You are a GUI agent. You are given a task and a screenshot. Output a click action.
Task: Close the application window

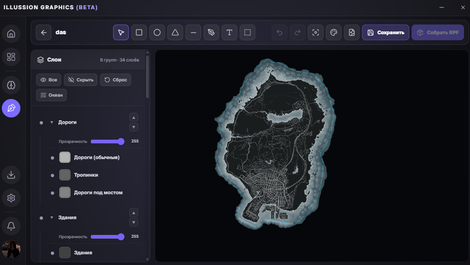pyautogui.click(x=463, y=7)
